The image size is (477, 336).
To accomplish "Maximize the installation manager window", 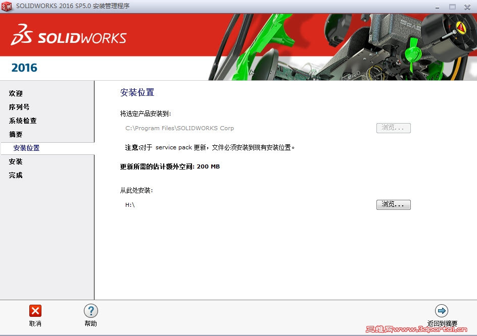I will pos(452,7).
